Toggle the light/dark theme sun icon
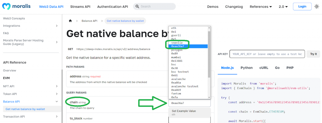322x123 pixels. [316, 7]
